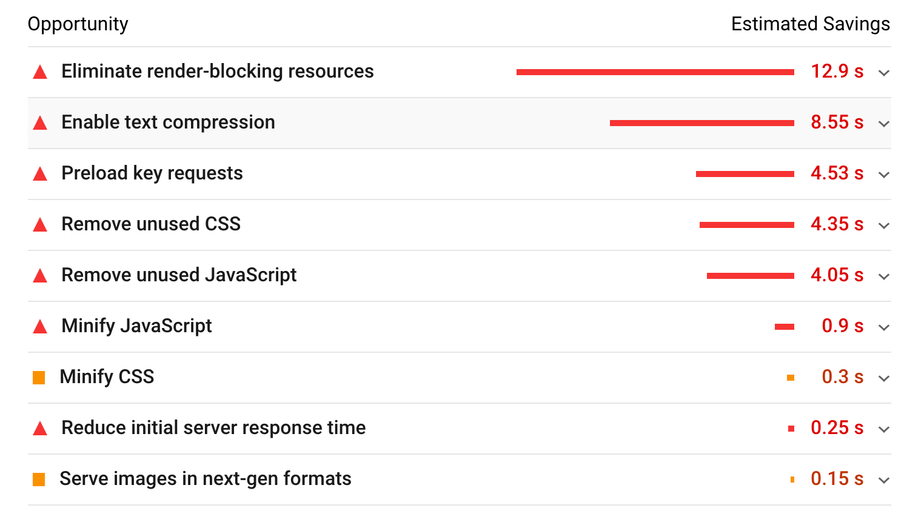The width and height of the screenshot is (924, 525).
Task: Click warning triangle next to Preload key requests
Action: 40,174
